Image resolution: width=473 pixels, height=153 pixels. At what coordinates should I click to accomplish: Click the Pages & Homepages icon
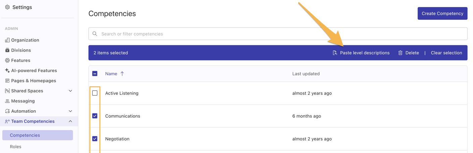pos(7,81)
